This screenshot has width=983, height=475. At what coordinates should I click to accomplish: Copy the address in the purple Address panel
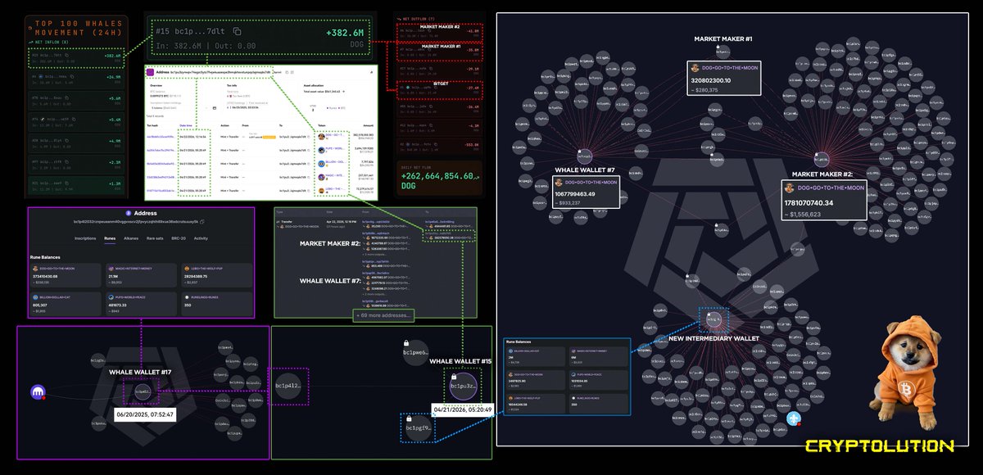[x=202, y=221]
